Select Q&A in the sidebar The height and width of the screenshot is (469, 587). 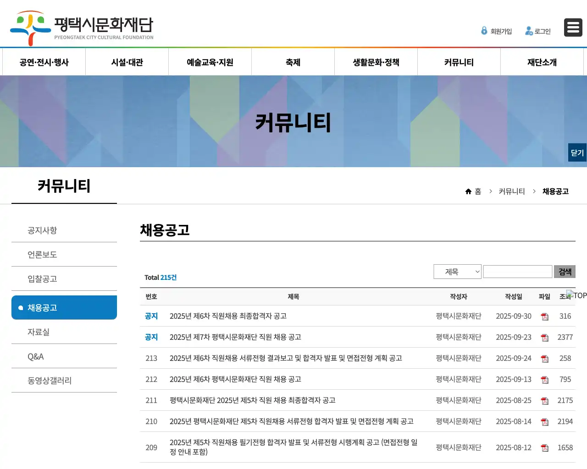click(36, 356)
